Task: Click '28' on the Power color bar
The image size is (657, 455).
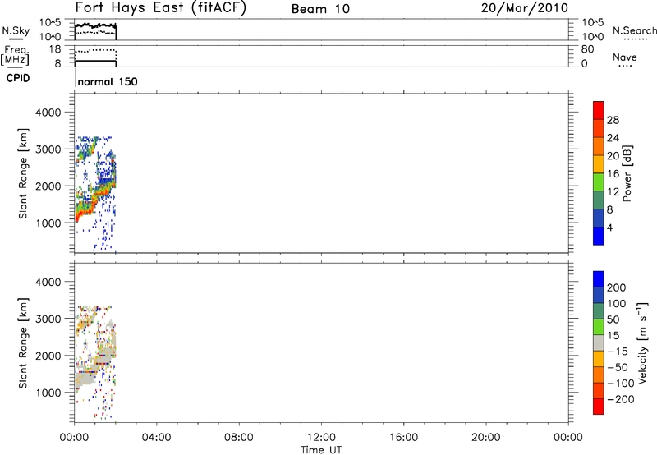Action: click(613, 120)
